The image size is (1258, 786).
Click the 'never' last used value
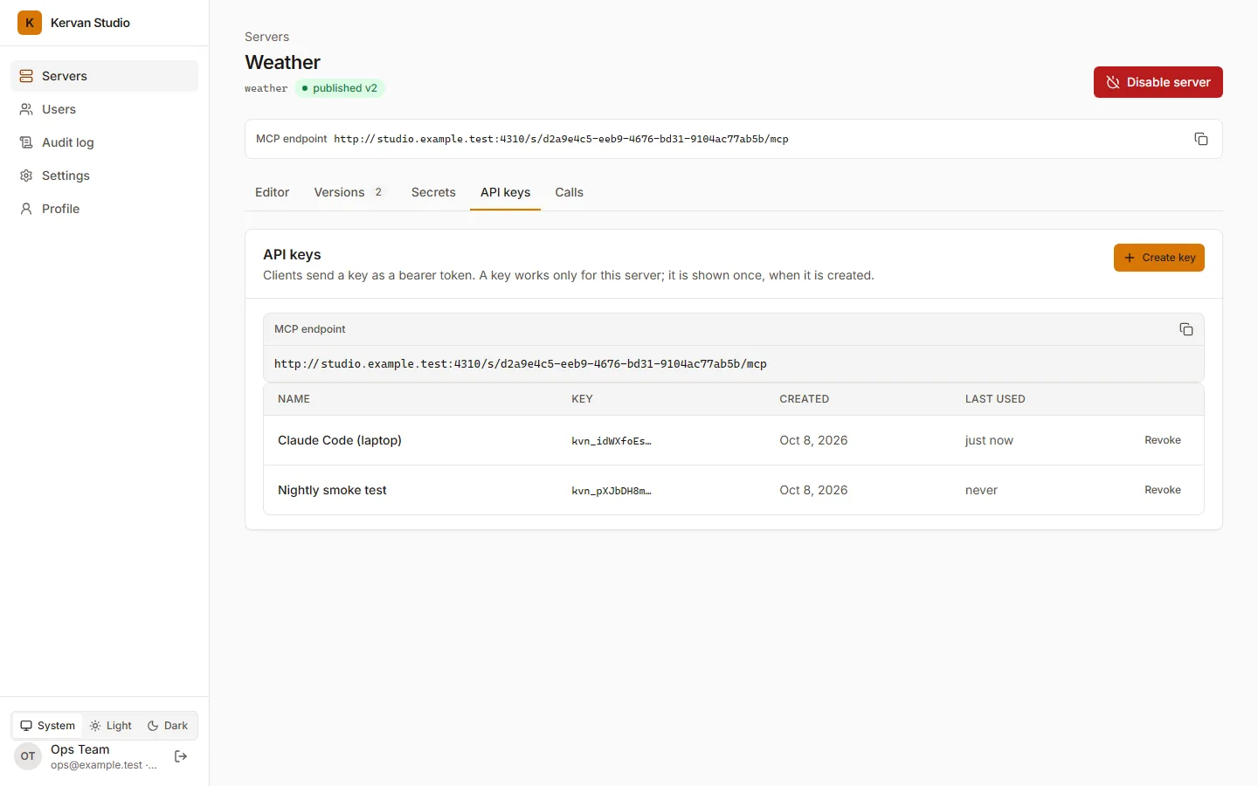click(981, 490)
